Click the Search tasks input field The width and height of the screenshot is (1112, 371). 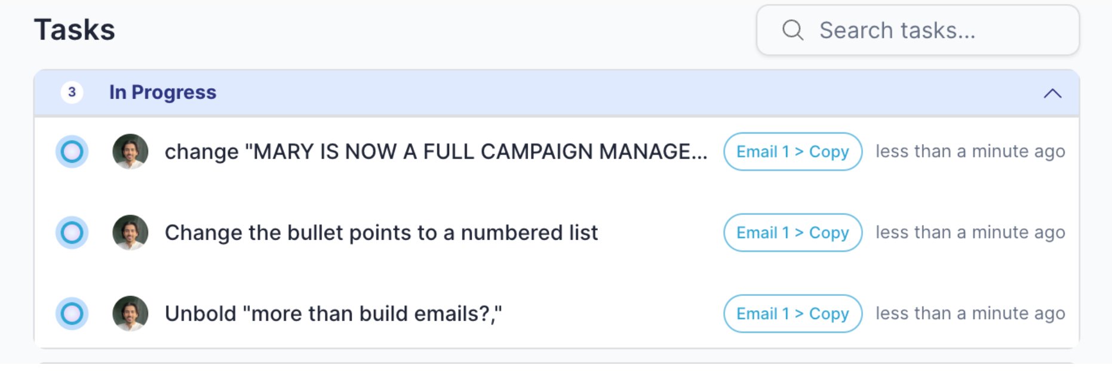point(918,30)
